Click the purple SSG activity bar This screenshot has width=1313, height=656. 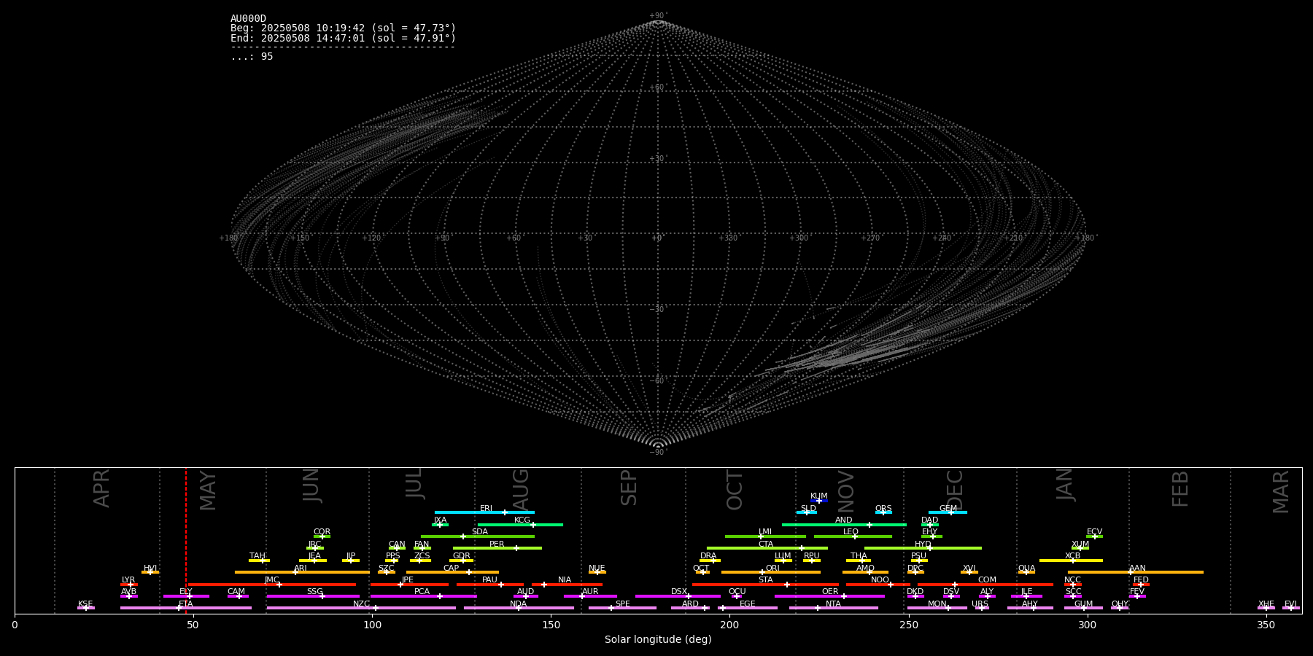click(313, 596)
